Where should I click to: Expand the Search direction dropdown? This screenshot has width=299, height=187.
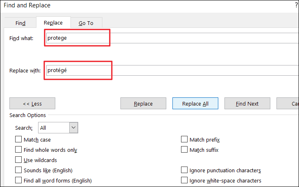74,128
